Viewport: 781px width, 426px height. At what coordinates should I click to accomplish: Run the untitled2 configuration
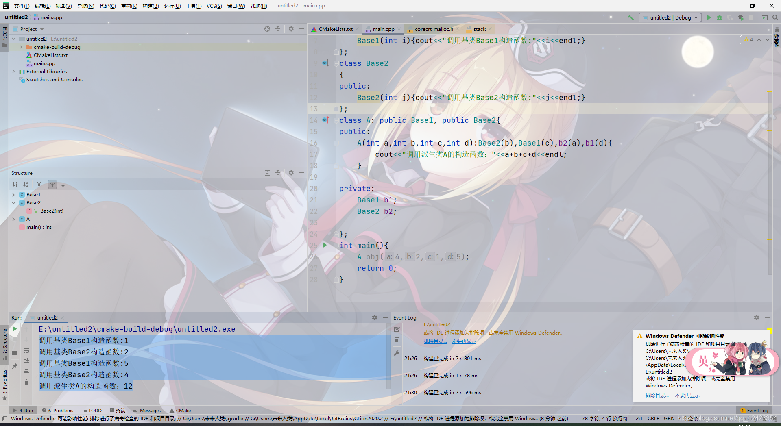pos(709,17)
